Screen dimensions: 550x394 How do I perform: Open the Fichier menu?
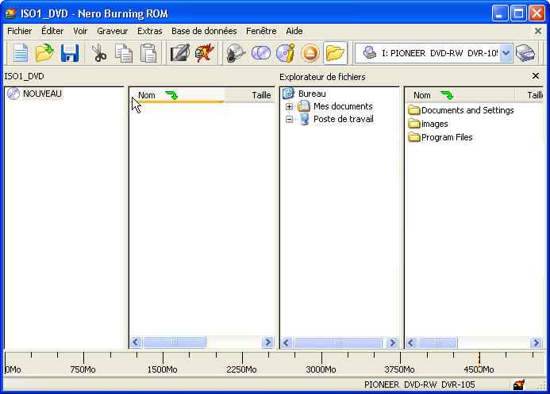coord(19,31)
